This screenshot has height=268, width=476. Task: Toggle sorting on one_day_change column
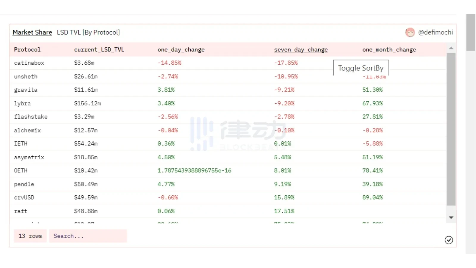181,50
